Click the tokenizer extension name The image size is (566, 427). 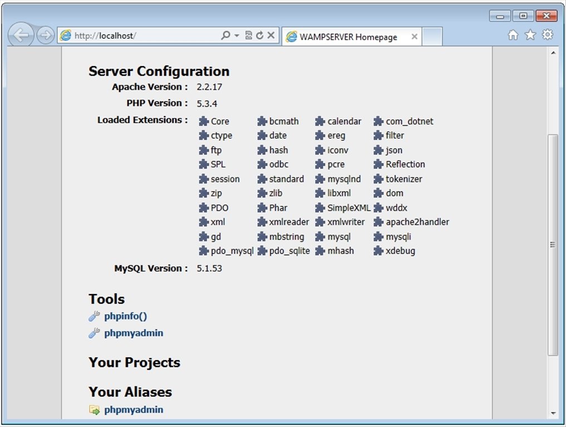coord(404,179)
